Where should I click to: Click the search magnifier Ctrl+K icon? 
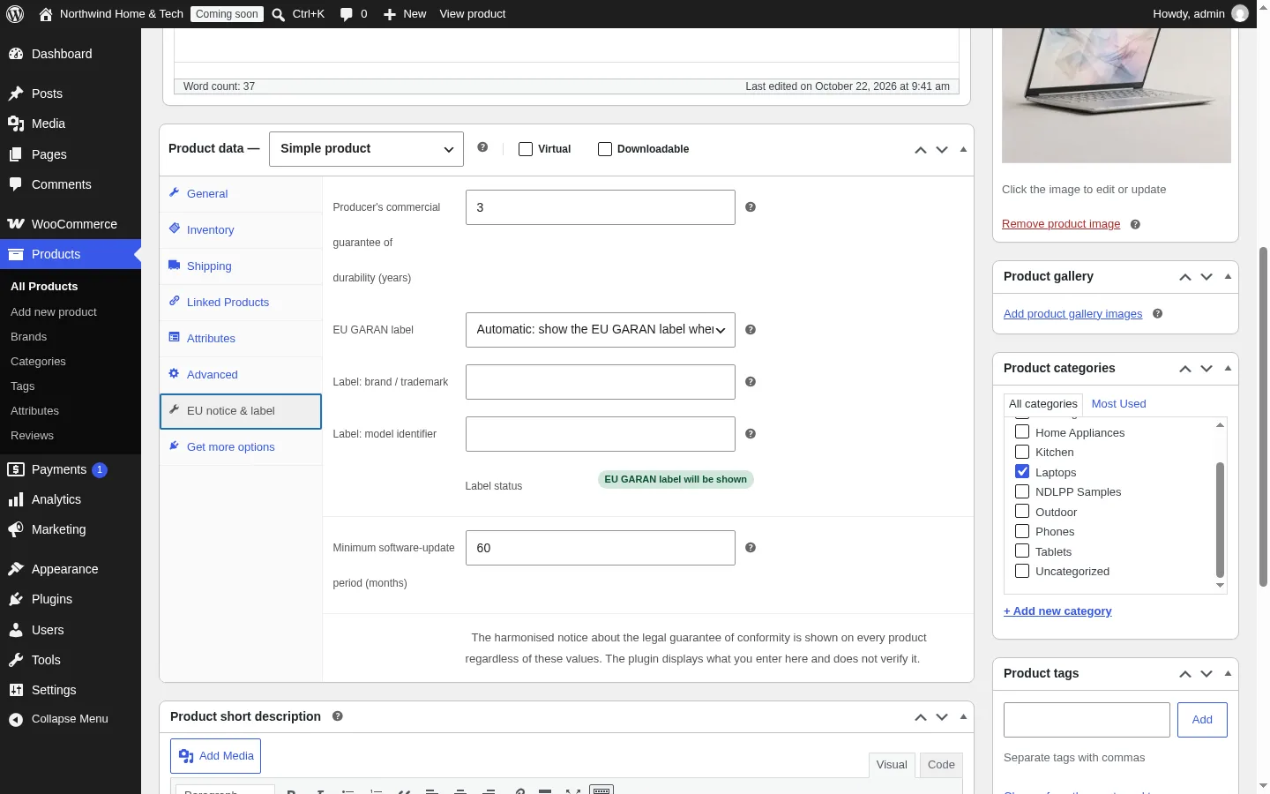pyautogui.click(x=279, y=14)
